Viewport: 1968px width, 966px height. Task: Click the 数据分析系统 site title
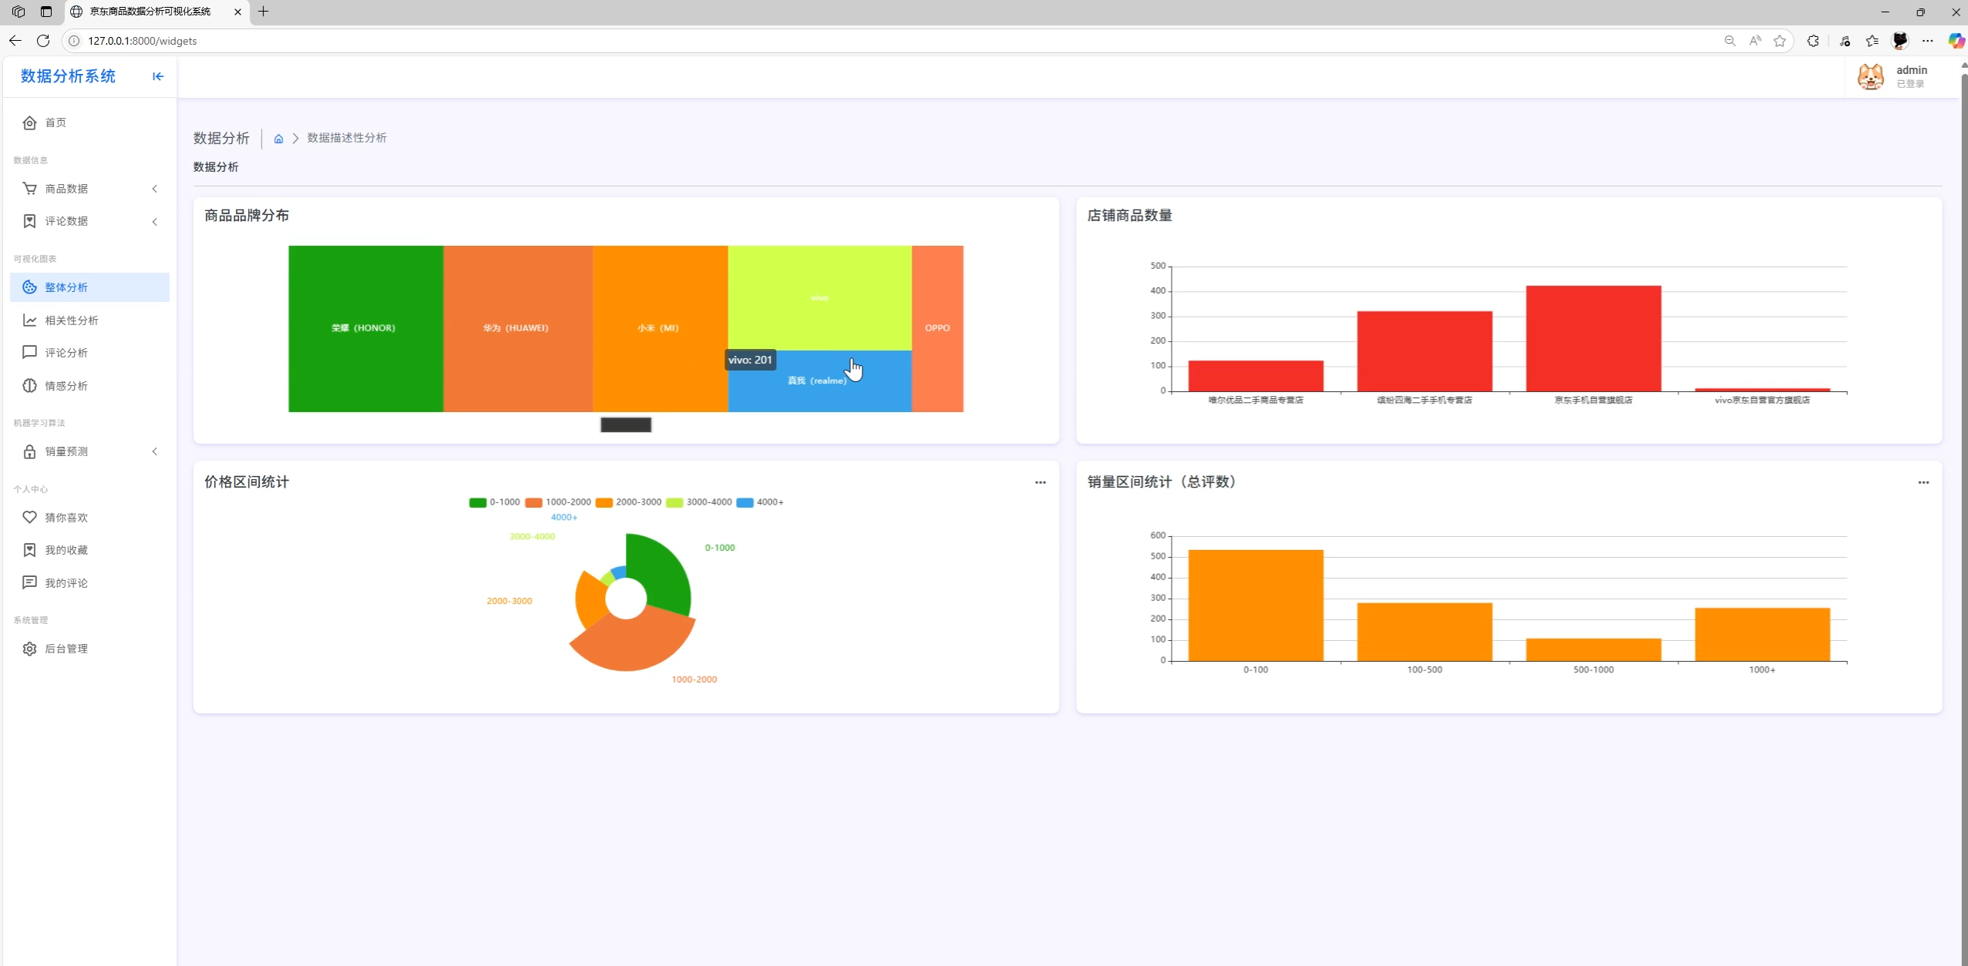click(x=68, y=76)
